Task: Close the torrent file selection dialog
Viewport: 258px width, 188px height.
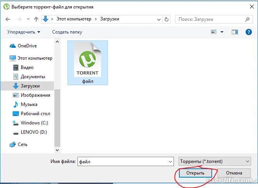Action: pos(252,7)
